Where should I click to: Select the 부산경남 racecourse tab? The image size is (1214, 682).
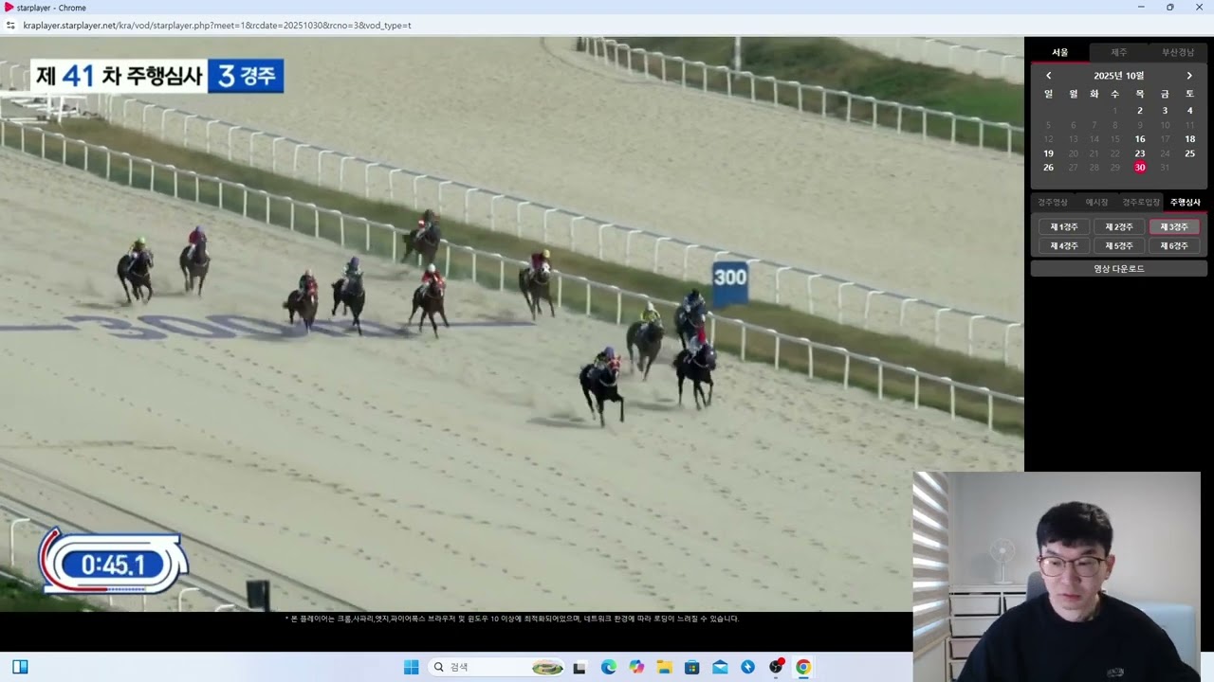click(x=1178, y=52)
